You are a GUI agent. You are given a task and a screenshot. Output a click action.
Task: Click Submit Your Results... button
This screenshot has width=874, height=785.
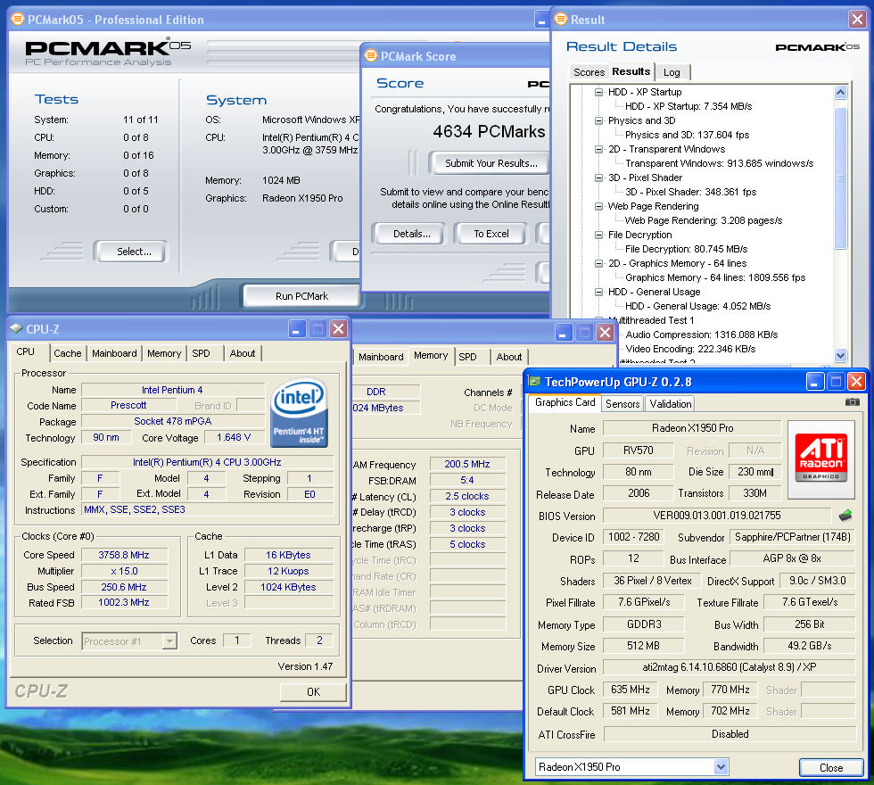pos(491,163)
